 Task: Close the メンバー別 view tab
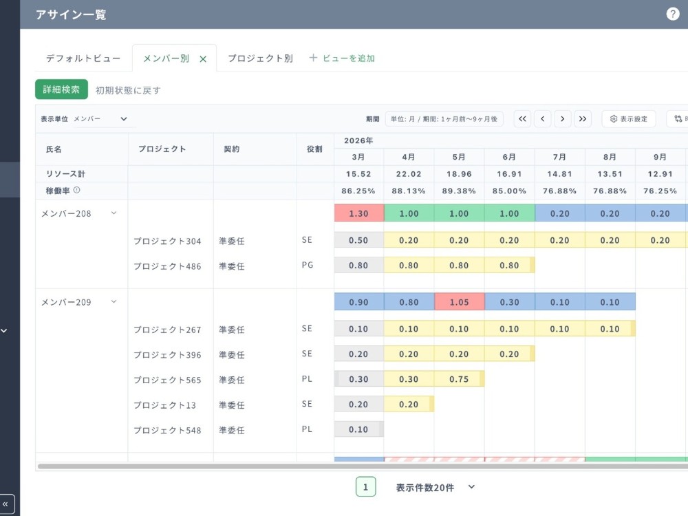click(203, 59)
